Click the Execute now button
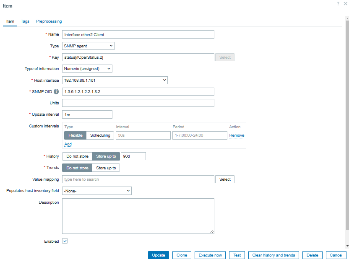 [210, 255]
